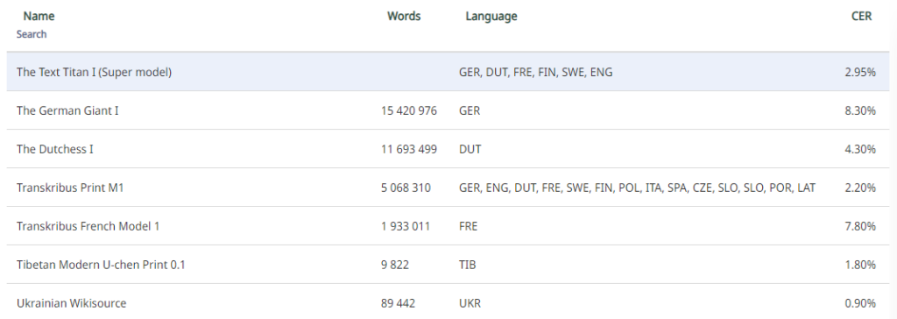
Task: Sort by the Language column header
Action: [x=491, y=16]
